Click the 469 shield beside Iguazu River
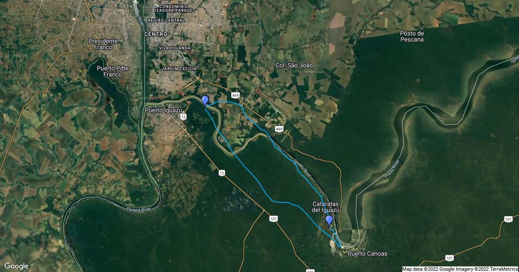The height and width of the screenshot is (272, 519). [279, 129]
